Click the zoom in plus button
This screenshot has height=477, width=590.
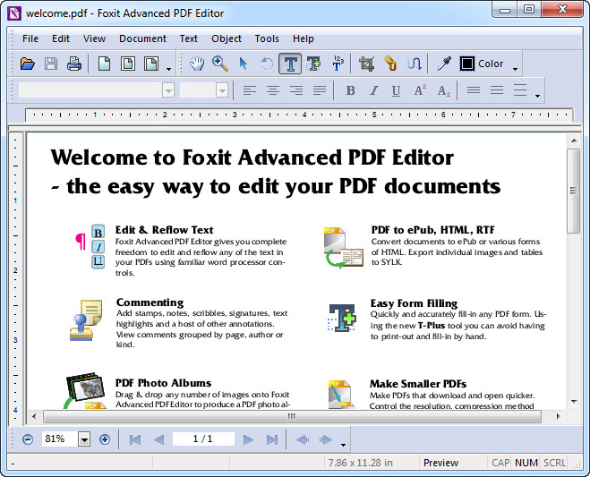pos(105,439)
